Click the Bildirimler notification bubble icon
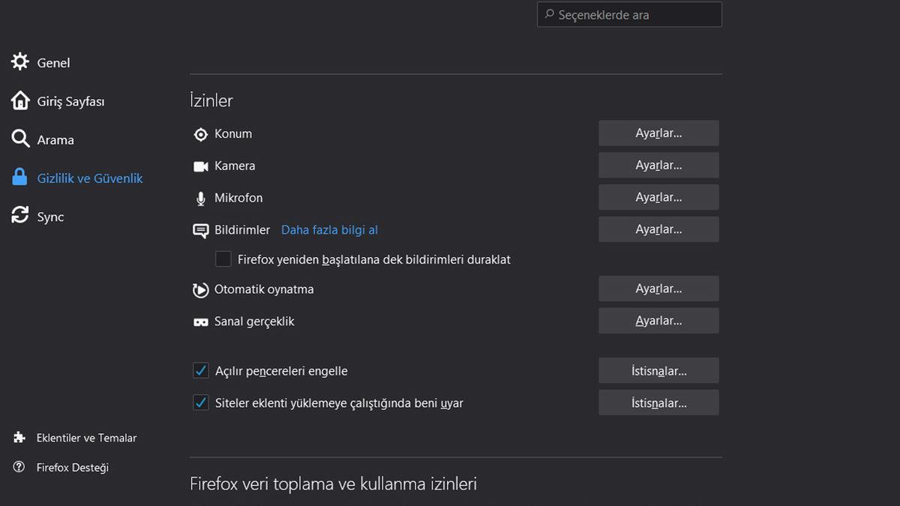Image resolution: width=900 pixels, height=506 pixels. tap(200, 229)
